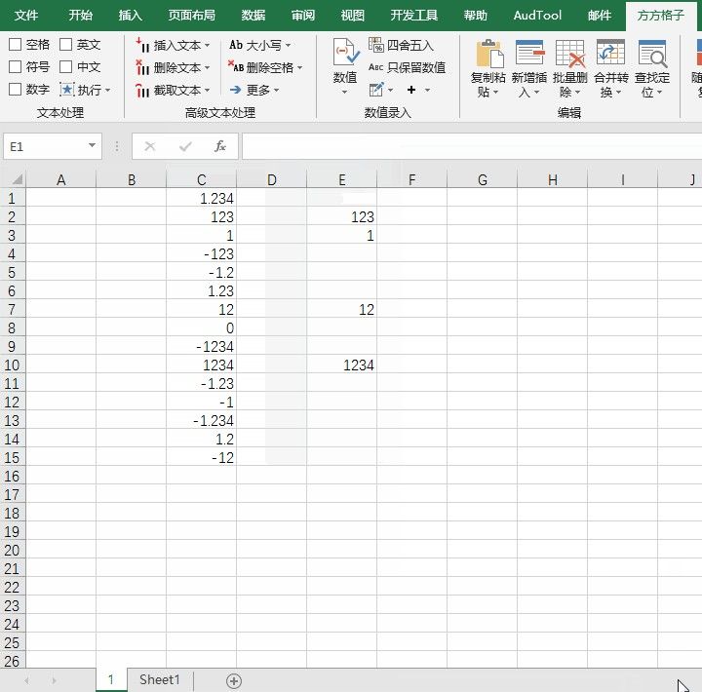
Task: Click the 大小写 Ab icon
Action: coord(236,45)
